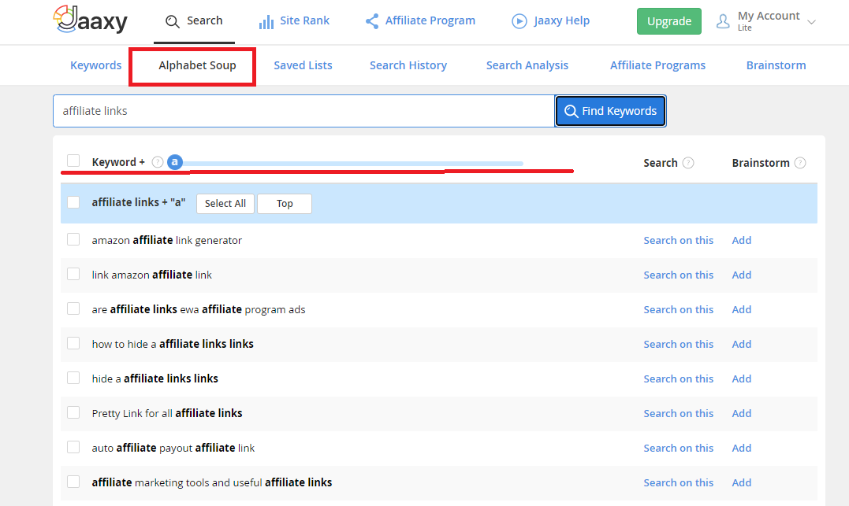
Task: Open the Affiliate Programs tab
Action: click(657, 65)
